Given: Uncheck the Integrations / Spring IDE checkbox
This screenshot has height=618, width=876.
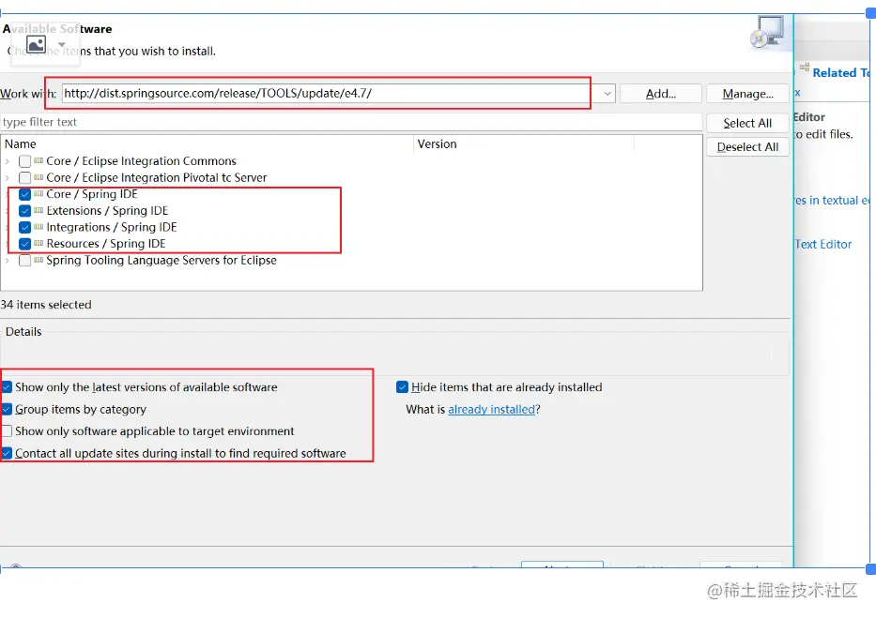Looking at the screenshot, I should coord(24,228).
